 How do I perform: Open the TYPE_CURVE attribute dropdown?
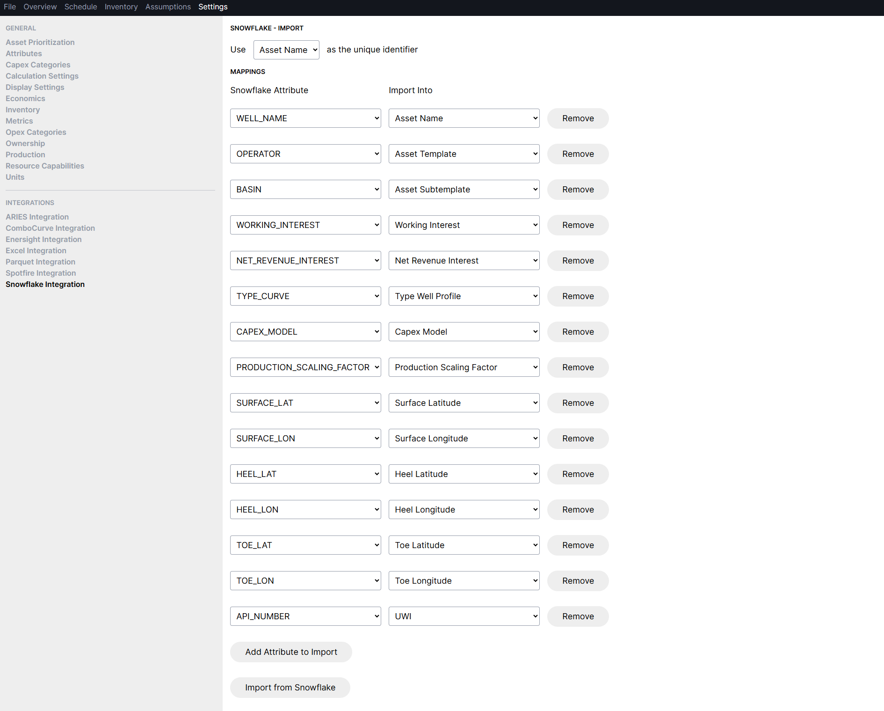pos(305,296)
